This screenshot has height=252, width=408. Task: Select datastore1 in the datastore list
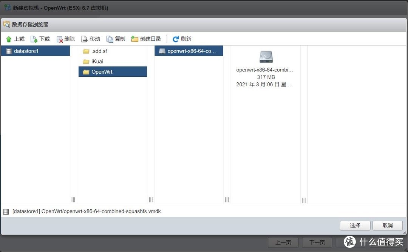tap(36, 51)
